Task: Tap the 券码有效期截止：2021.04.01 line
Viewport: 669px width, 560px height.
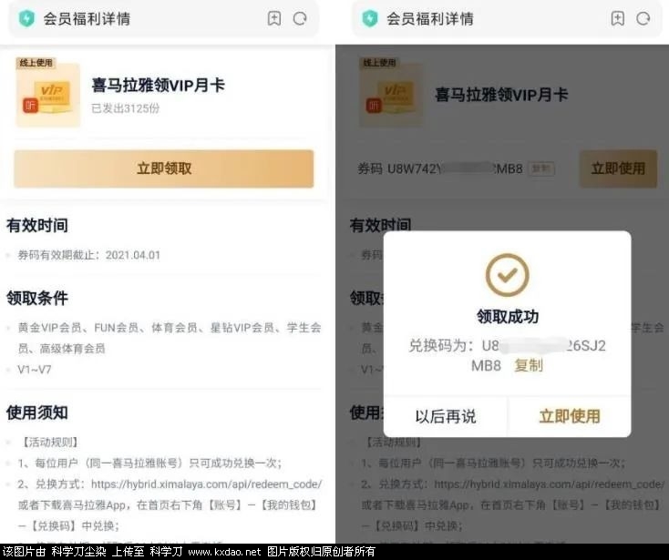Action: tap(89, 255)
